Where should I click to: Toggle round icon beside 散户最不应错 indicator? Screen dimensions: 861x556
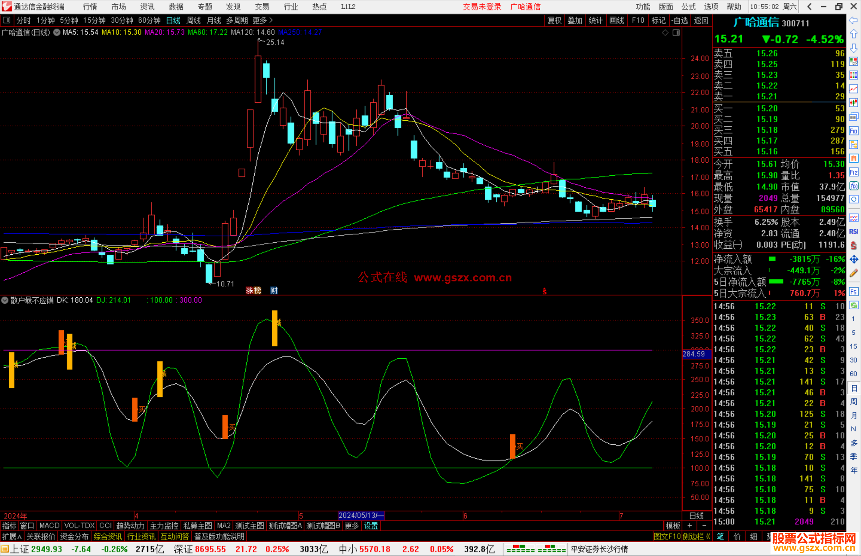[x=5, y=300]
